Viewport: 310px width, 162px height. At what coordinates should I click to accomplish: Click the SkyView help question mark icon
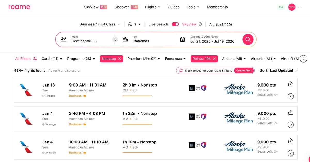[200, 24]
